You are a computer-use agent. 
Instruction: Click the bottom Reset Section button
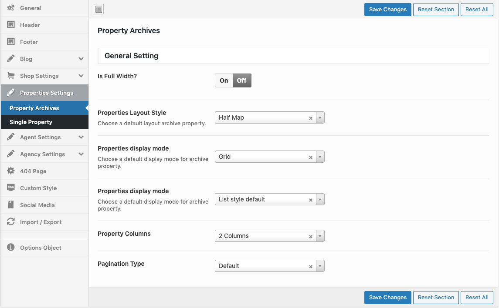436,298
